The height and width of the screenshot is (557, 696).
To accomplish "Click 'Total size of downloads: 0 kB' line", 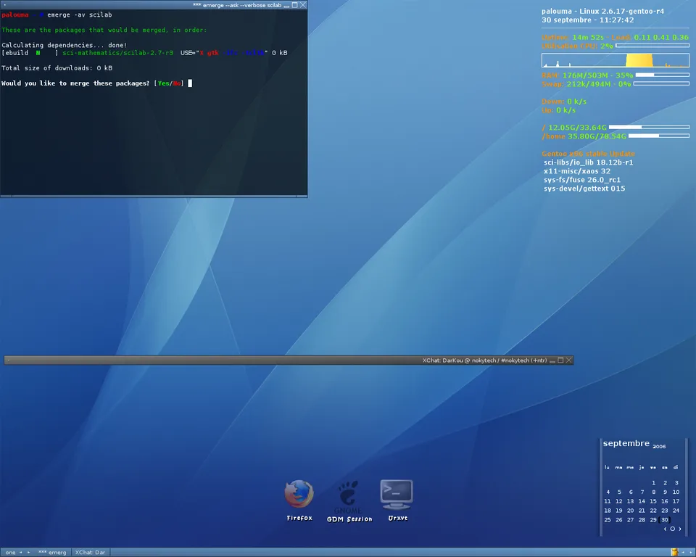I will [57, 68].
